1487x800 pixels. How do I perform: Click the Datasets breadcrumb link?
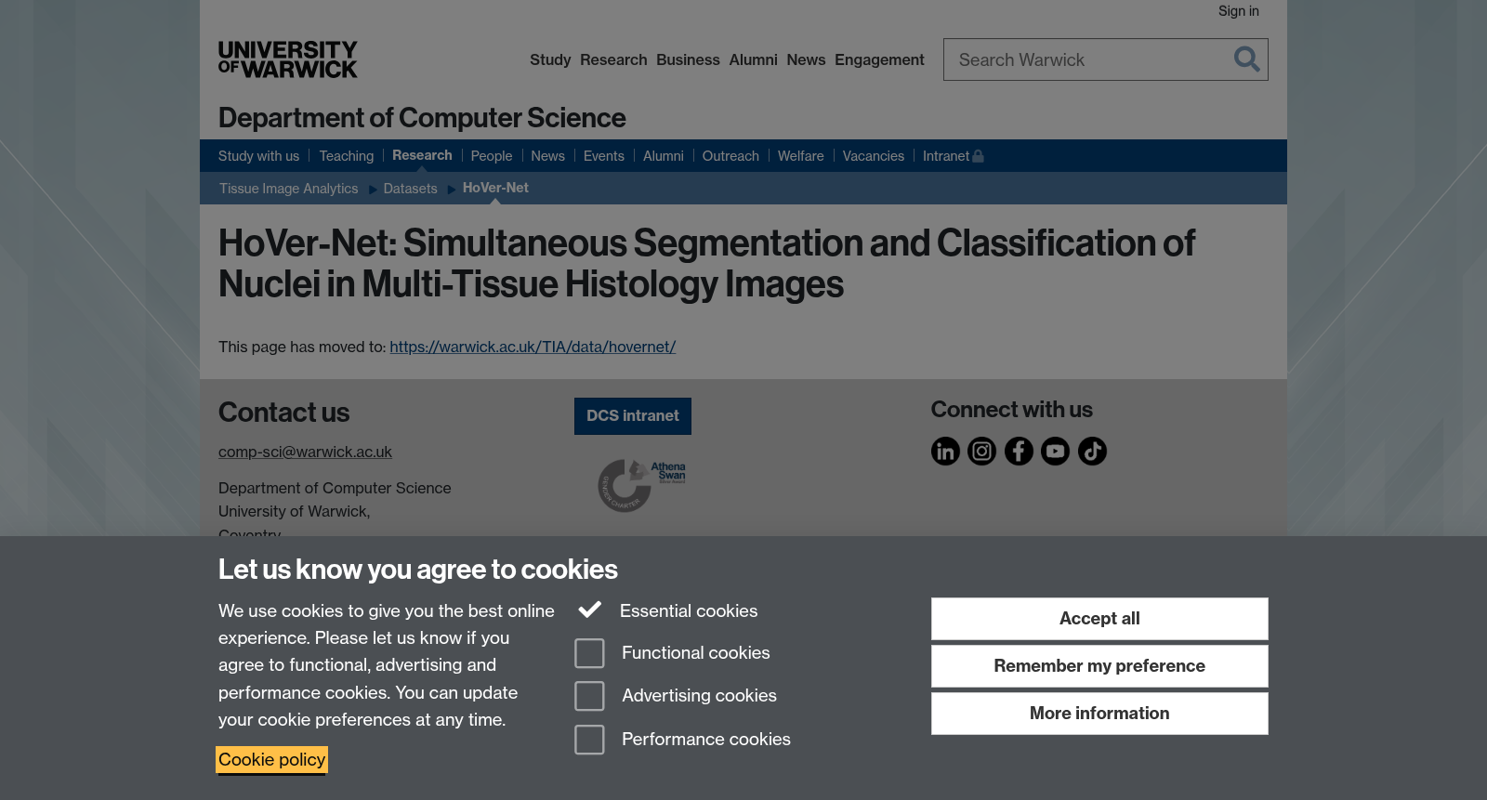[410, 189]
